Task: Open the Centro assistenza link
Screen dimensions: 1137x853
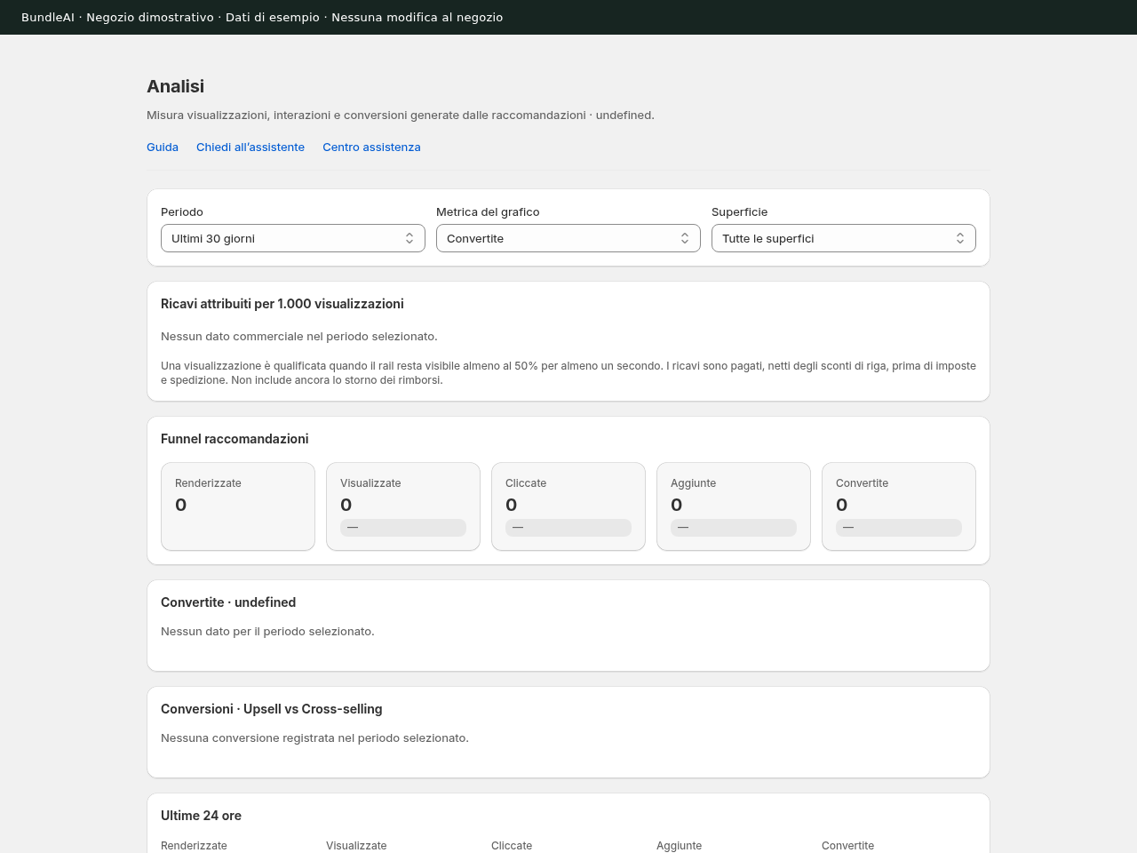Action: pyautogui.click(x=371, y=147)
